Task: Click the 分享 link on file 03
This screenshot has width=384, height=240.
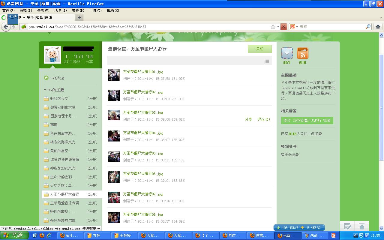Action: [248, 119]
